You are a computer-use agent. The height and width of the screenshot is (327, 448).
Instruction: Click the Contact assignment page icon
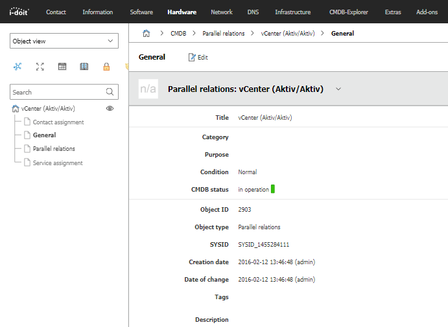tap(27, 122)
